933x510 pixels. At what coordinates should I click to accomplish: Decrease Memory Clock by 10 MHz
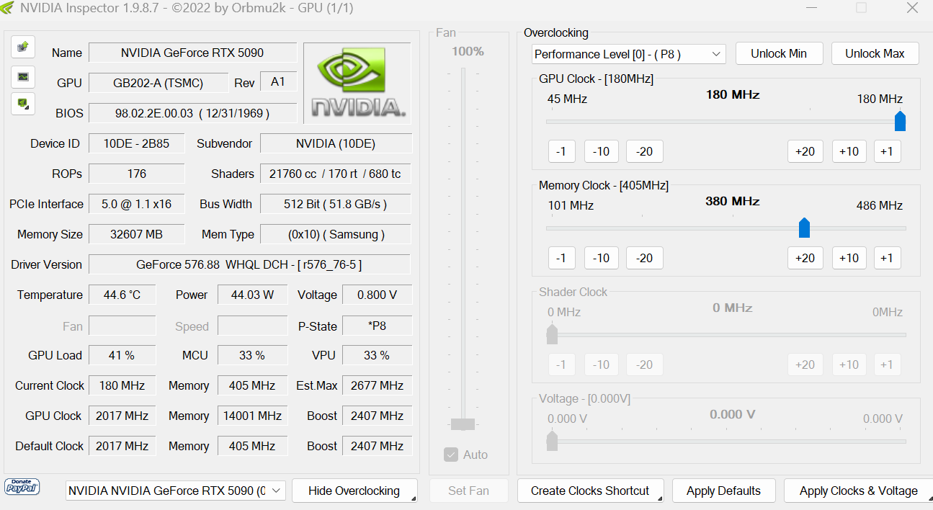tap(601, 258)
